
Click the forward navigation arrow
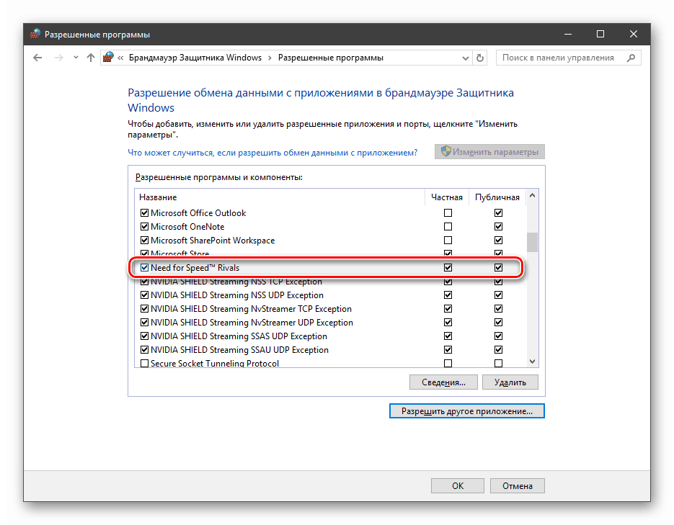point(59,58)
